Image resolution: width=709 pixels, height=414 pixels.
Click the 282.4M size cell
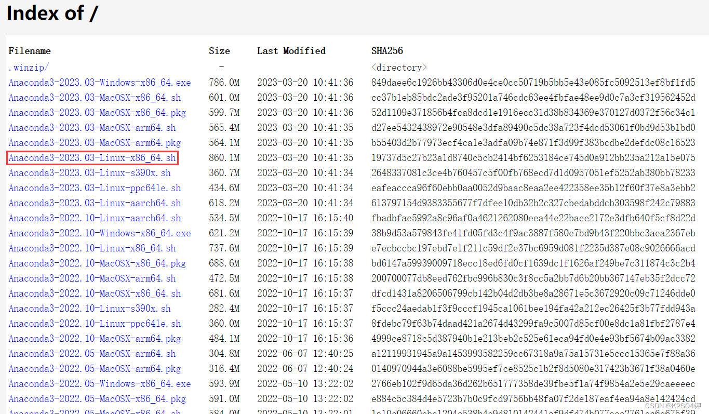click(x=224, y=309)
